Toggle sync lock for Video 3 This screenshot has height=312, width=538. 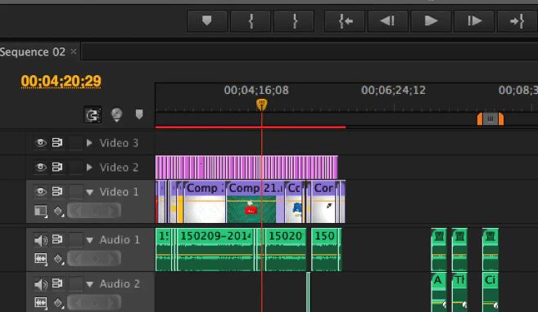pyautogui.click(x=57, y=143)
